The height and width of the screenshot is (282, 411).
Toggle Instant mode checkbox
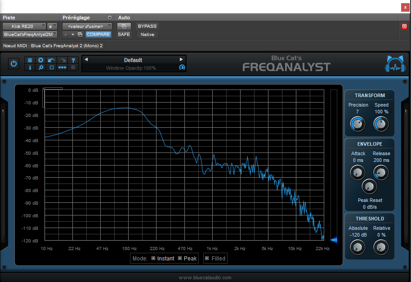[153, 258]
